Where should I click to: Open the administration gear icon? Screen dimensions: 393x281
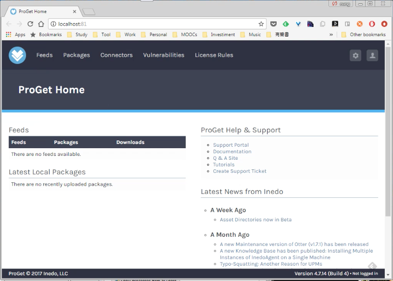(355, 55)
